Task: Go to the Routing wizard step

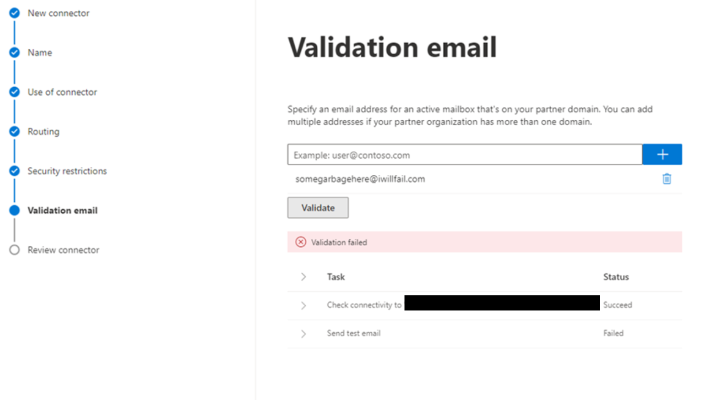Action: (x=44, y=131)
